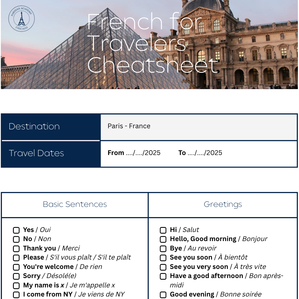The height and width of the screenshot is (299, 299).
Task: Click the Parisian Academy Chicago logo
Action: [22, 19]
